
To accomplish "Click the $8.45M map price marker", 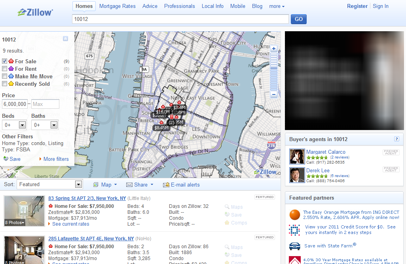I will (x=161, y=128).
